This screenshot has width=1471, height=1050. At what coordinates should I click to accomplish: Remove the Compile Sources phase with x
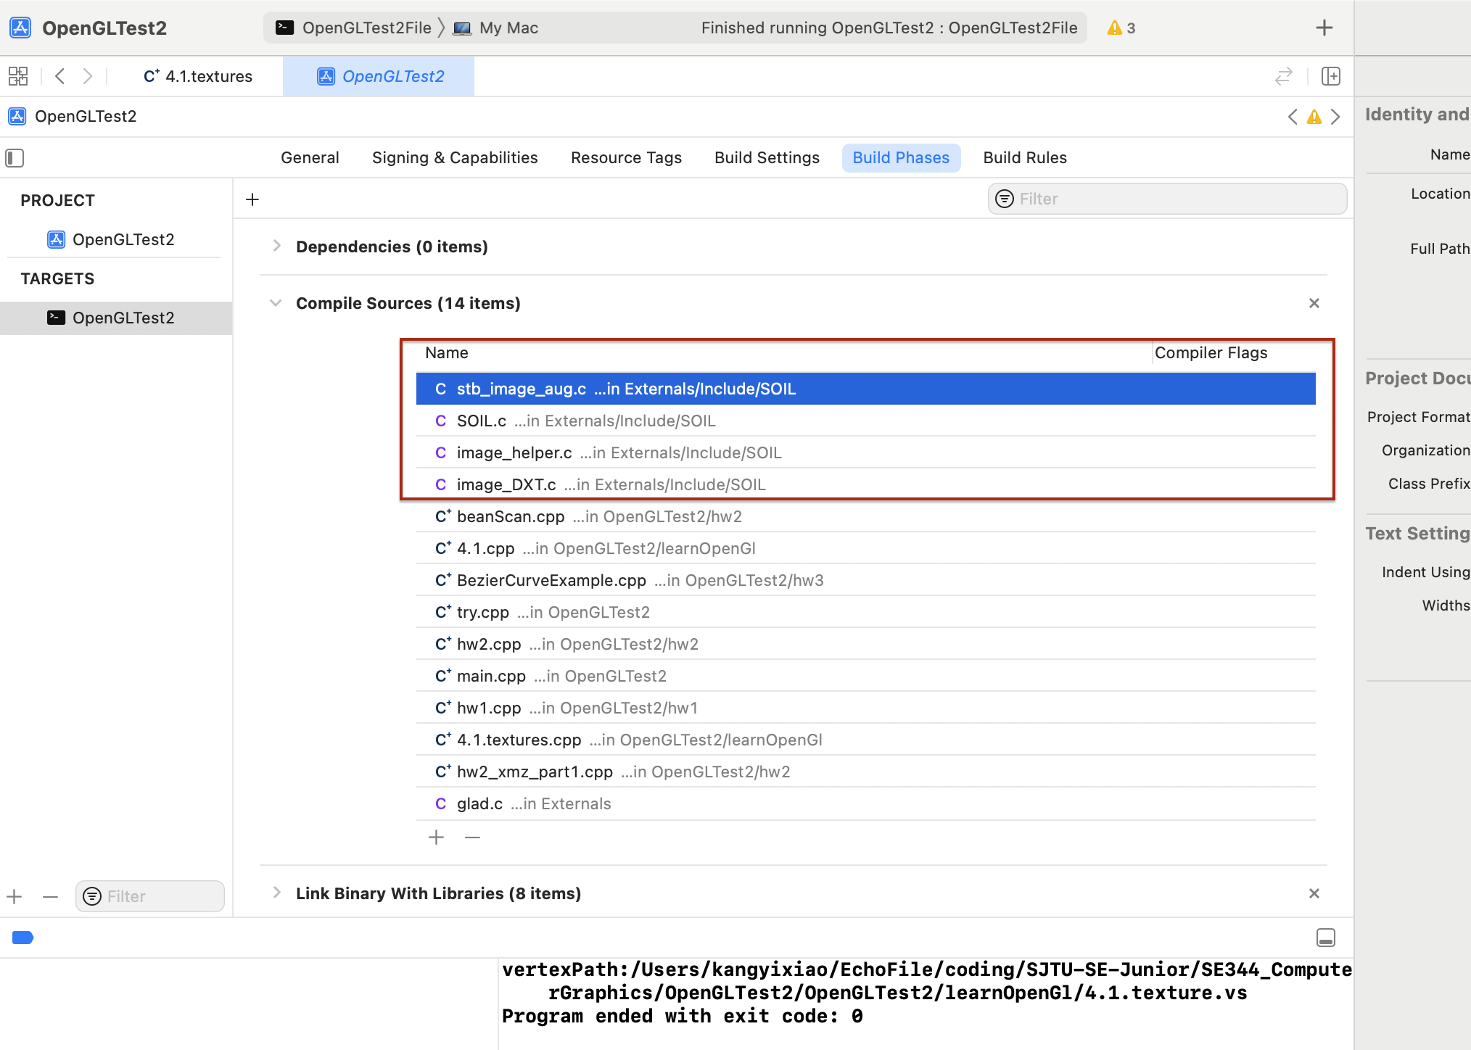1314,303
